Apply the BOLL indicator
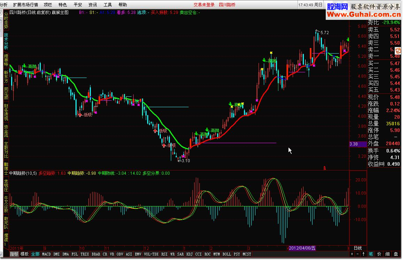Image resolution: width=403 pixels, height=260 pixels. pyautogui.click(x=227, y=254)
